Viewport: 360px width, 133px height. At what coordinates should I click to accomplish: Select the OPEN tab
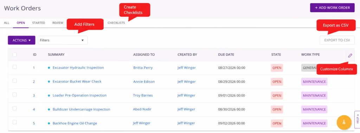(x=21, y=23)
